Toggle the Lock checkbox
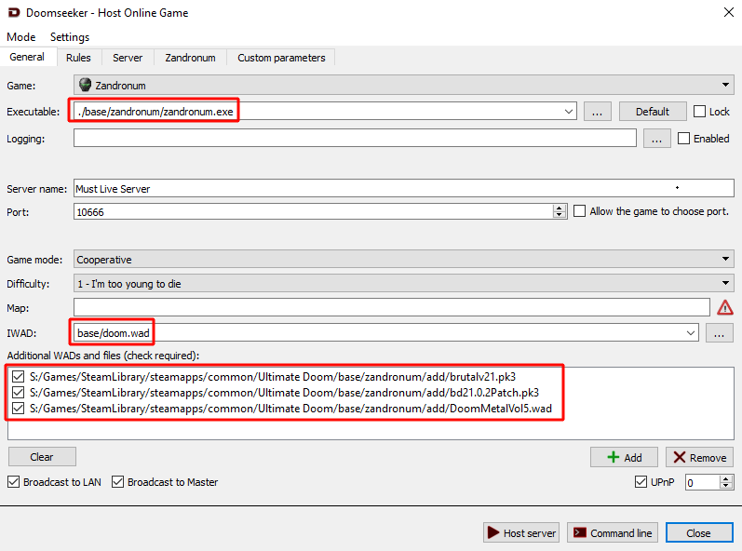The width and height of the screenshot is (742, 551). tap(699, 112)
